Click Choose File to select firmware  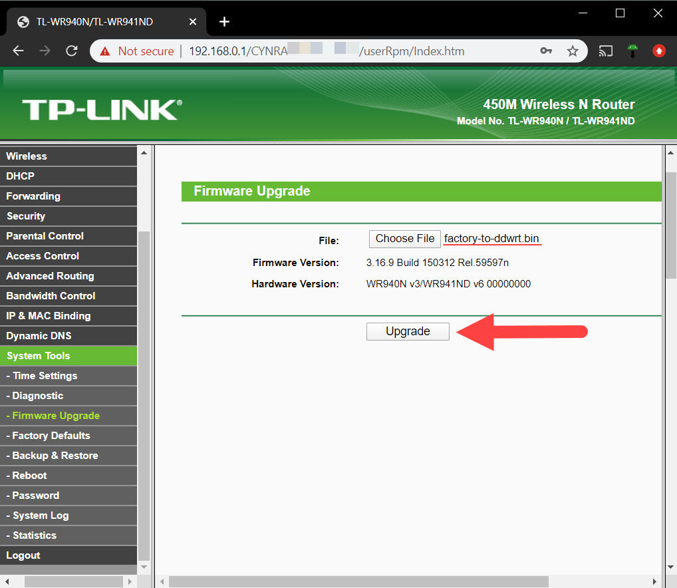(x=404, y=239)
